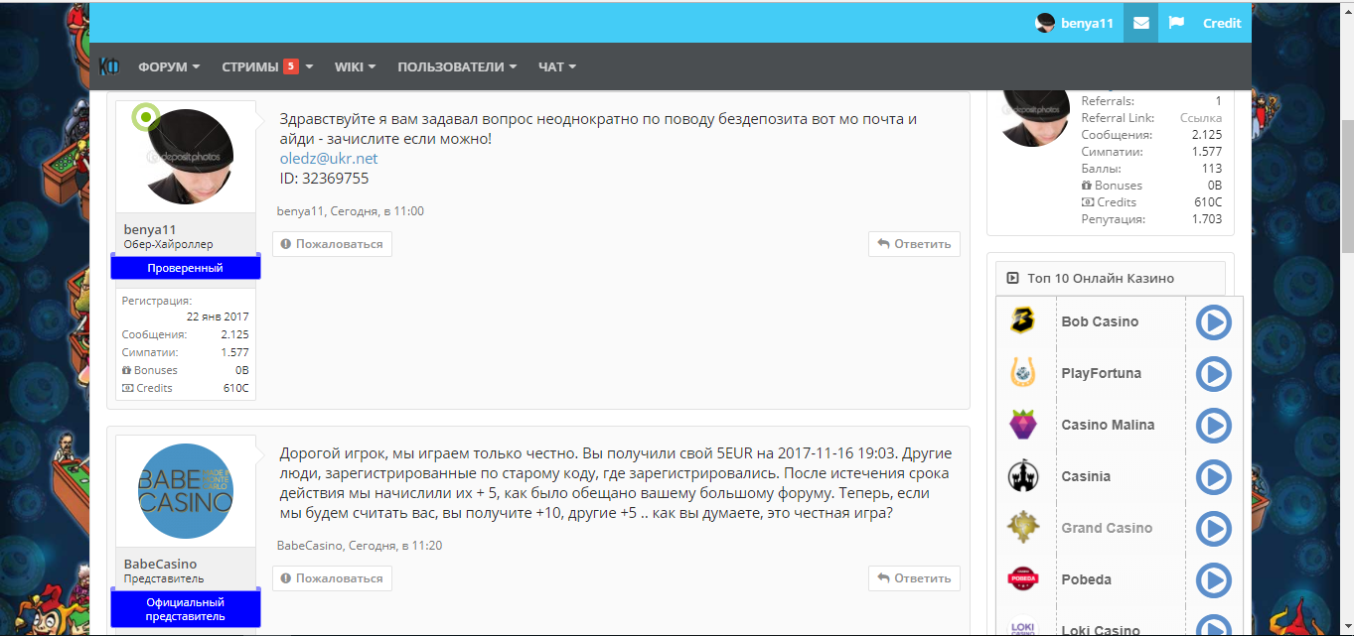The width and height of the screenshot is (1354, 636).
Task: Open the benya11 account menu
Action: pyautogui.click(x=1074, y=23)
